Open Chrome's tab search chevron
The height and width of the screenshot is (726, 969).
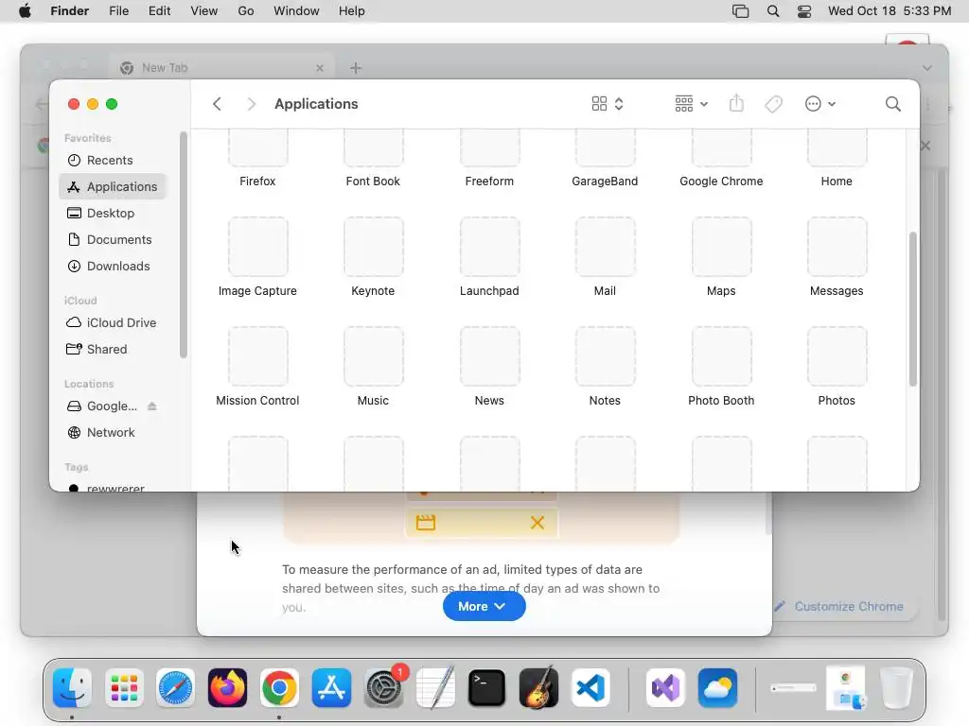(x=927, y=68)
